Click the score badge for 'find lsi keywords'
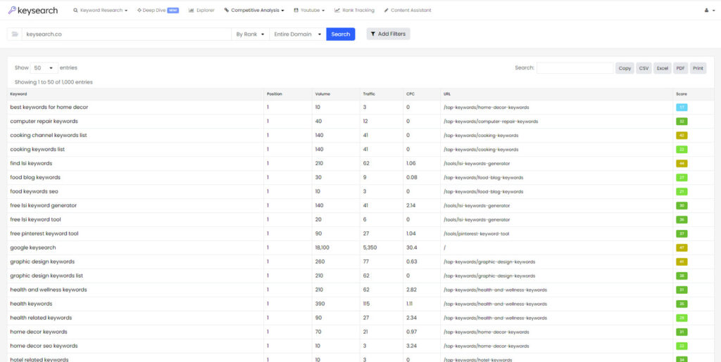Viewport: 721px width, 362px height. pos(682,163)
